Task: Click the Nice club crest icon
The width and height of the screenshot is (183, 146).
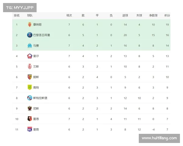Action: pyautogui.click(x=30, y=108)
